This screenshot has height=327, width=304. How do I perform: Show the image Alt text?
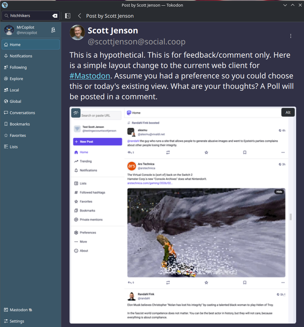click(288, 112)
